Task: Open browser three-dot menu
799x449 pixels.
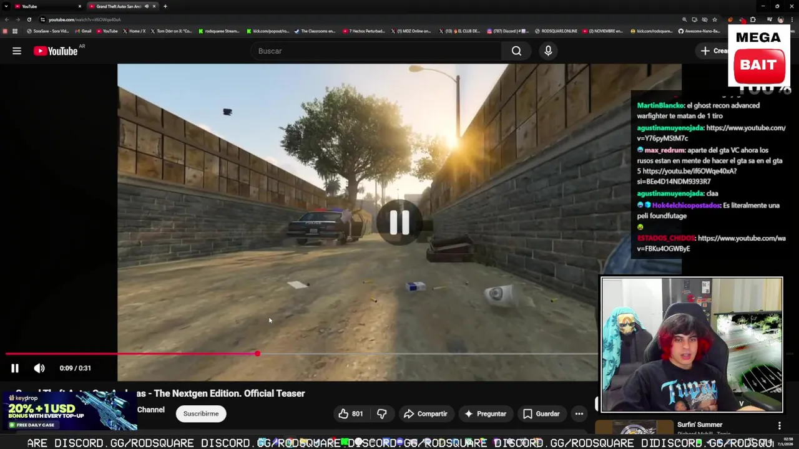Action: coord(792,19)
